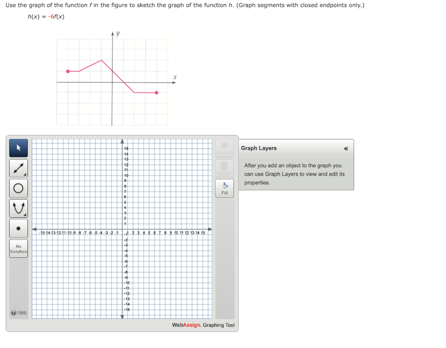The height and width of the screenshot is (348, 446).
Task: Activate the Fill tool
Action: click(224, 188)
